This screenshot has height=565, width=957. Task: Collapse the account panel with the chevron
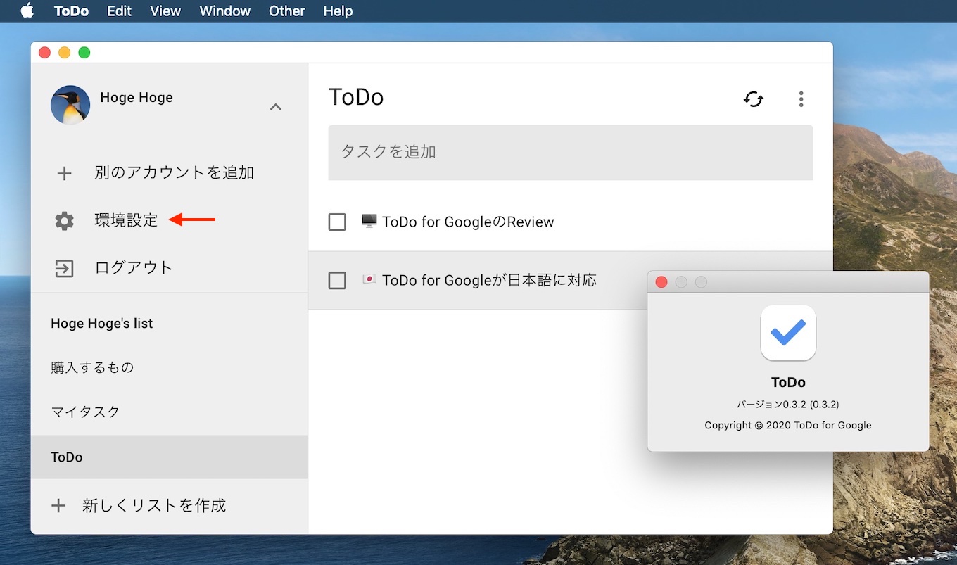(276, 107)
